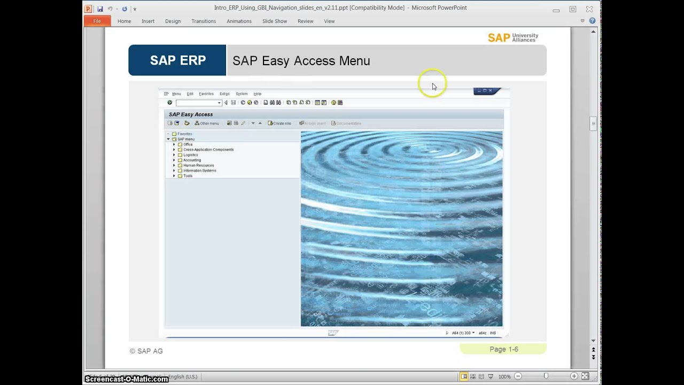The height and width of the screenshot is (385, 684).
Task: Expand the Office node arrow in SAP tree
Action: coord(174,144)
